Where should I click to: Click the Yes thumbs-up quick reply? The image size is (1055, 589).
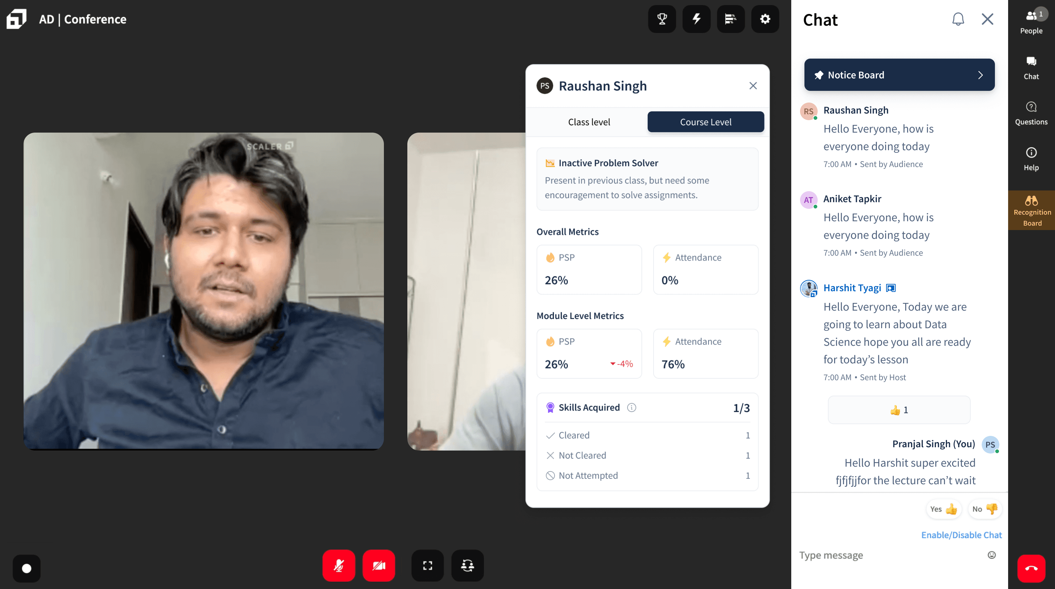pyautogui.click(x=944, y=509)
